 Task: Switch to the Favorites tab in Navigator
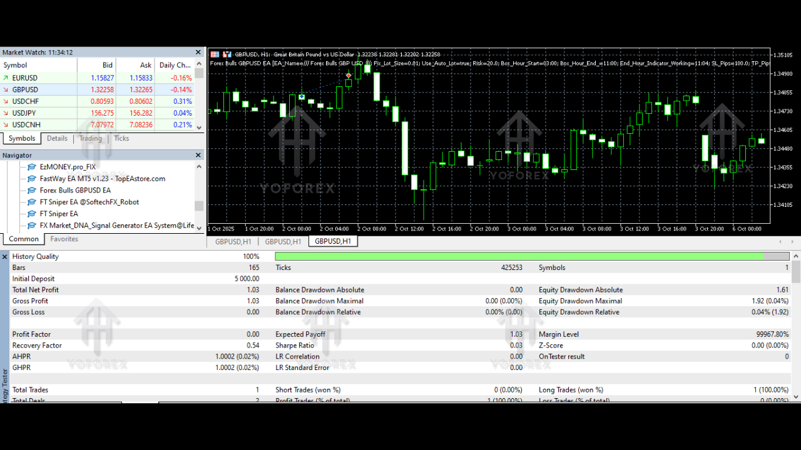[x=63, y=238]
